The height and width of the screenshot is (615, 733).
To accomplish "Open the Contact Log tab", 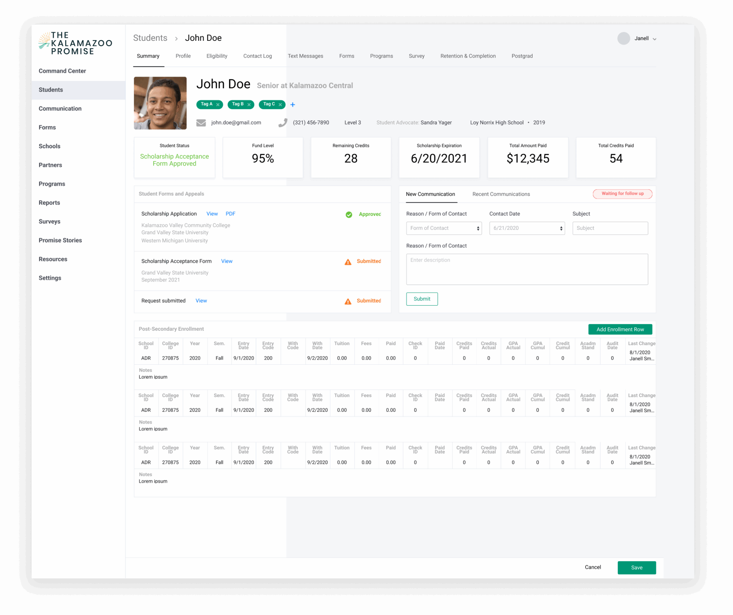I will tap(257, 56).
